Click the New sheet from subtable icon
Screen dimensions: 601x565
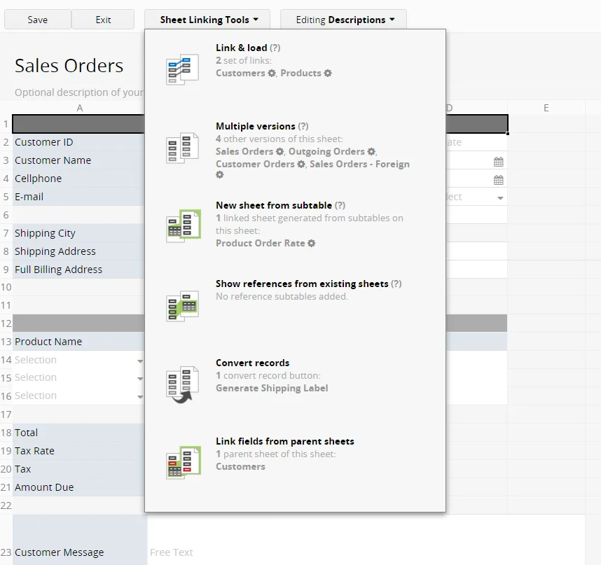pyautogui.click(x=184, y=226)
